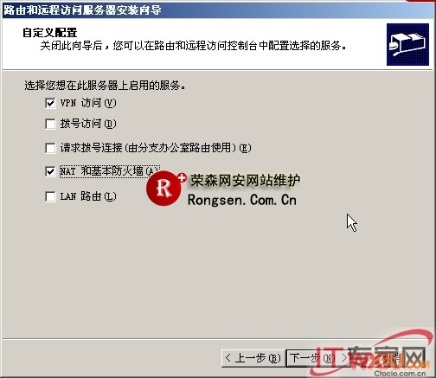This screenshot has width=436, height=378.
Task: Enable the LAN 路由(L) checkbox box
Action: (50, 196)
